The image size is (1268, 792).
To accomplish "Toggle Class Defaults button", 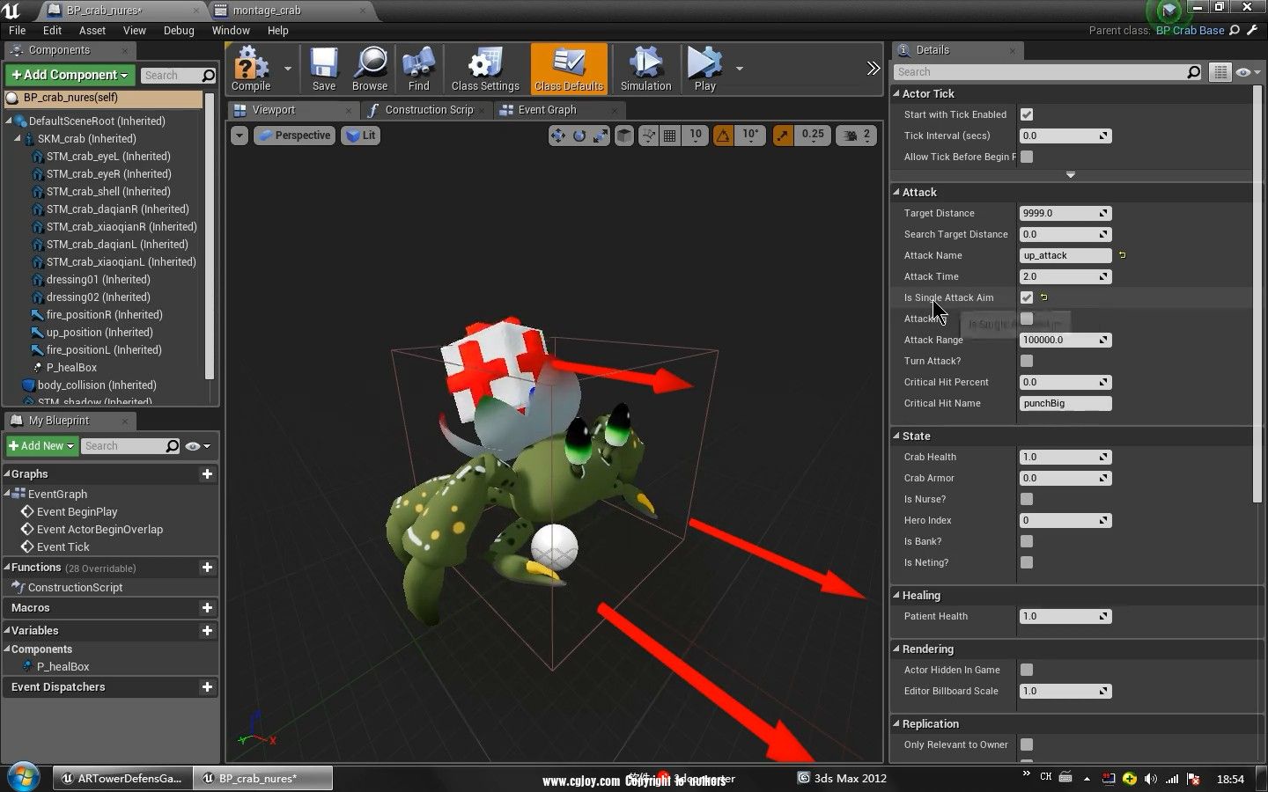I will point(569,69).
